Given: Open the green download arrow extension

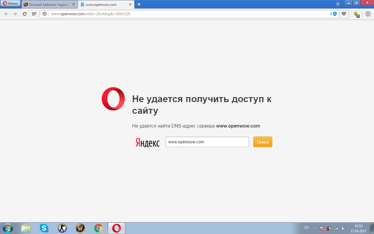Looking at the screenshot, I should (x=356, y=14).
